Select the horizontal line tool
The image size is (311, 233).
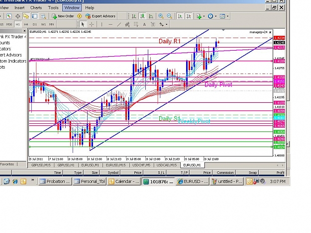click(110, 24)
